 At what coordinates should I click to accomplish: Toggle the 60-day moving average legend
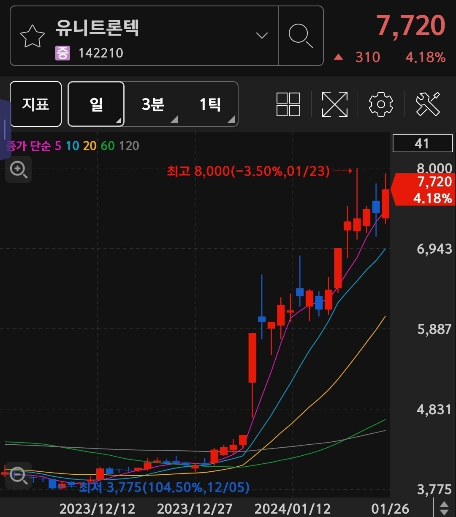(108, 146)
